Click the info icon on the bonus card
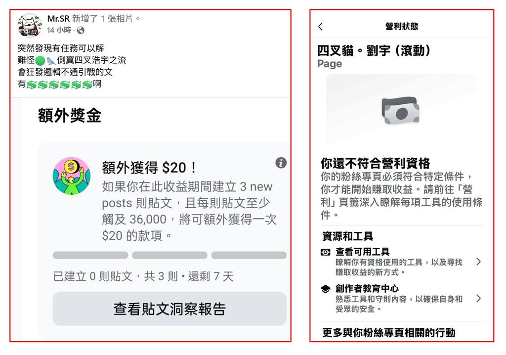The image size is (506, 355). [281, 163]
